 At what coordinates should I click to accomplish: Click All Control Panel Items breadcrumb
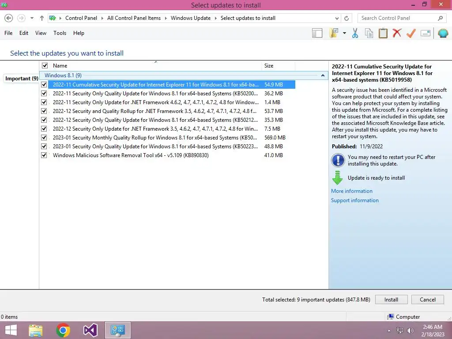click(134, 18)
